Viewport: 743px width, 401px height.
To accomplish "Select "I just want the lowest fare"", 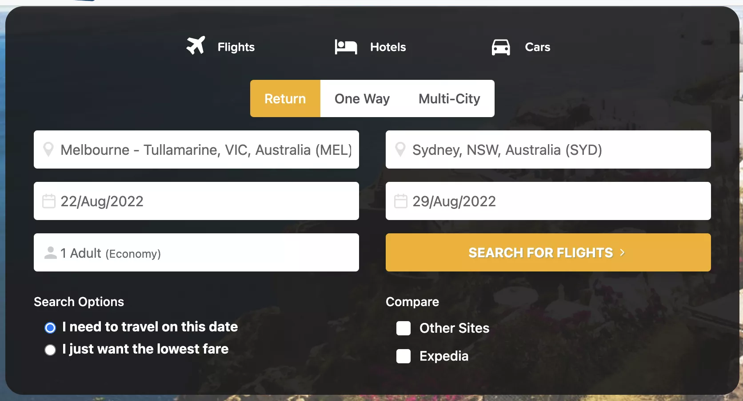I will [50, 350].
